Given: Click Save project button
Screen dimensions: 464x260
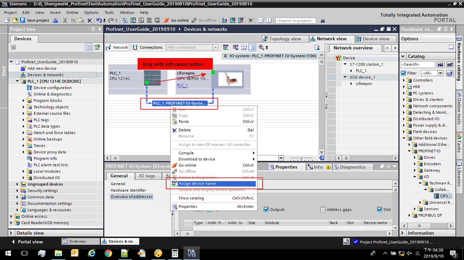Looking at the screenshot, I should [x=35, y=20].
